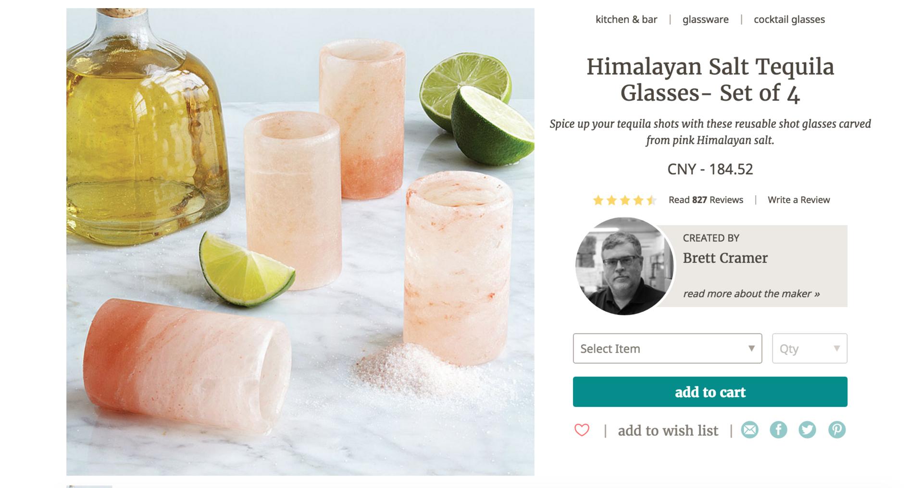Pin product on Pinterest icon

[836, 430]
